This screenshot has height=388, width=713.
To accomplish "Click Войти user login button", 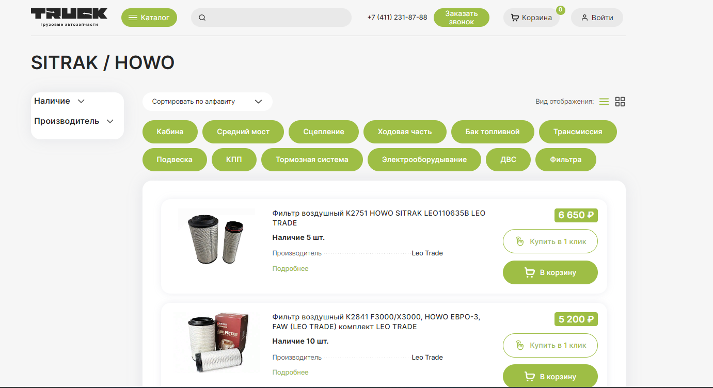I will coord(597,18).
